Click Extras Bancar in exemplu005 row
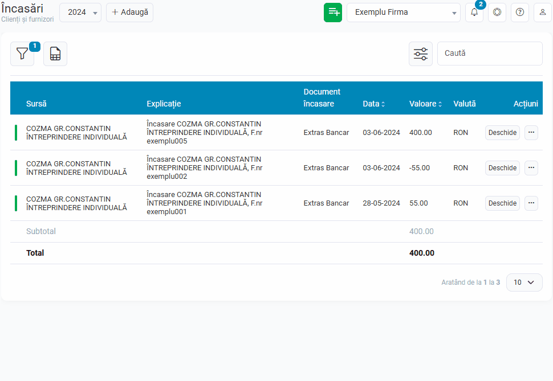This screenshot has height=381, width=553. pyautogui.click(x=326, y=133)
